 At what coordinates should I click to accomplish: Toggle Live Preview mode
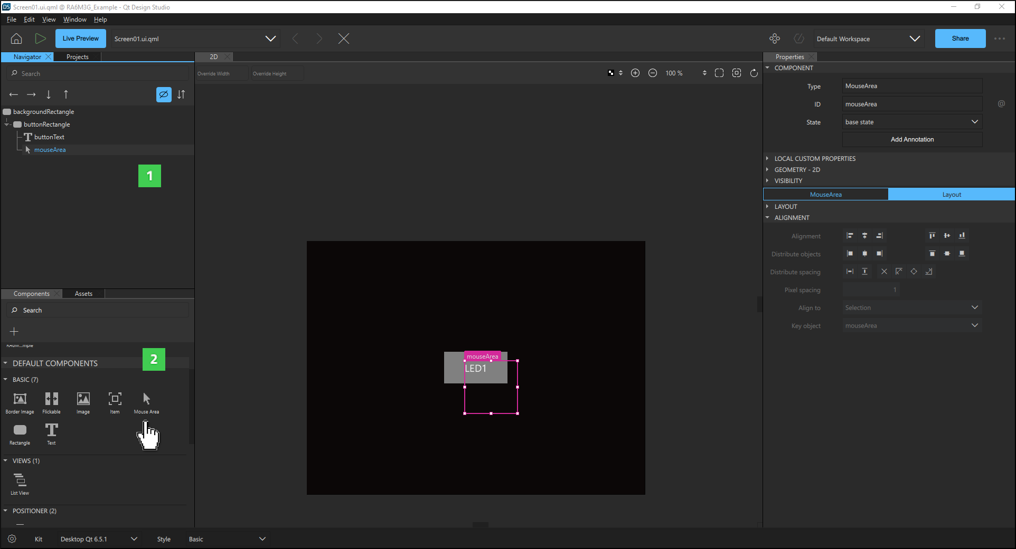80,38
